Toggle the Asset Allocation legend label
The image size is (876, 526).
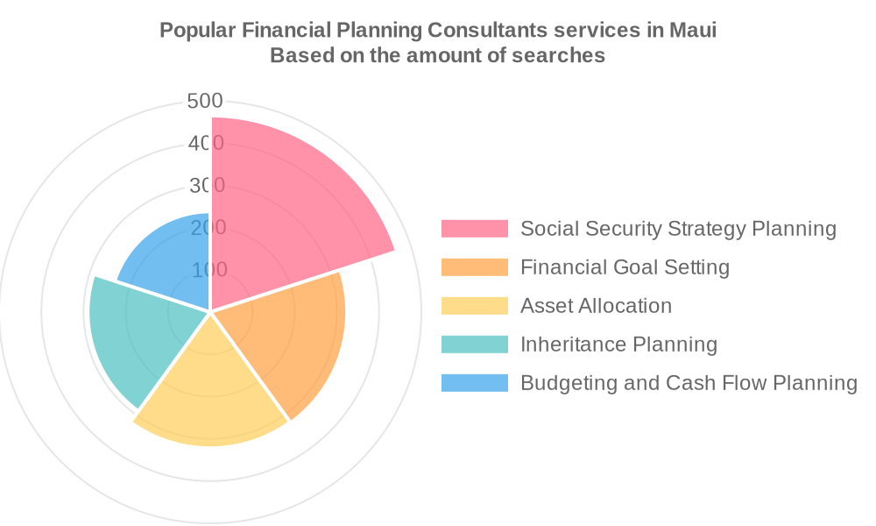(x=596, y=306)
